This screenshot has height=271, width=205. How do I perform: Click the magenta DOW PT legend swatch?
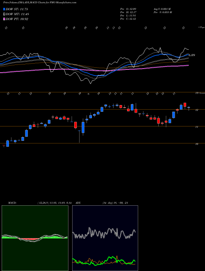coord(4,19)
